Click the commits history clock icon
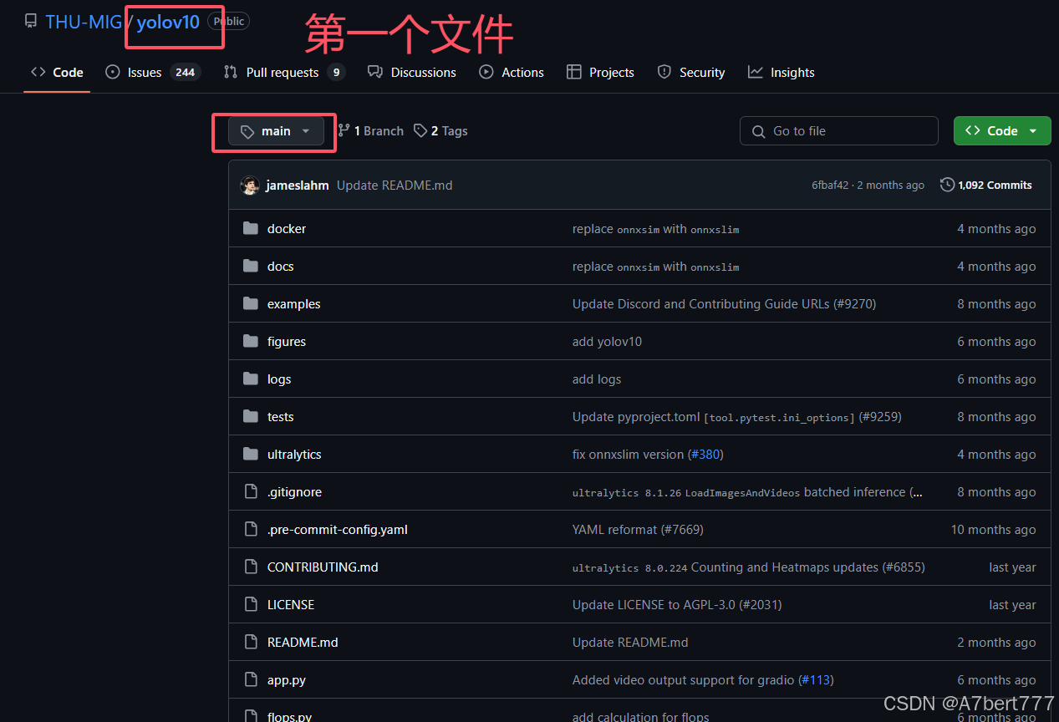The height and width of the screenshot is (722, 1059). coord(948,185)
